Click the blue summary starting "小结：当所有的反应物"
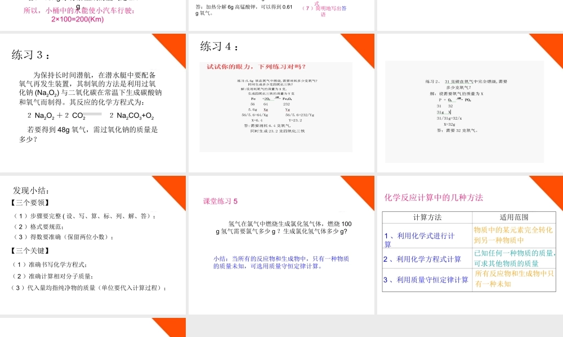The width and height of the screenshot is (563, 337). point(281,262)
